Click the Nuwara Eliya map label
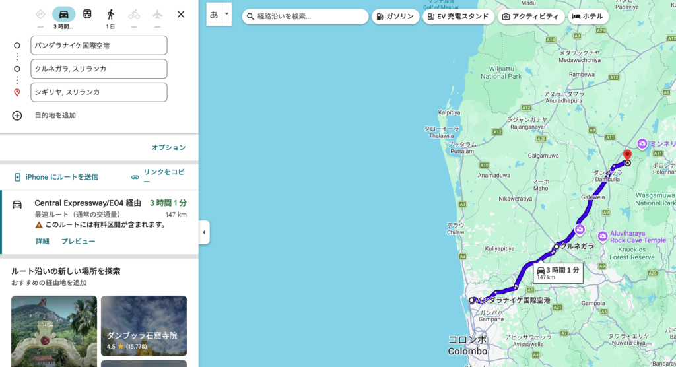This screenshot has height=367, width=676. (630, 339)
